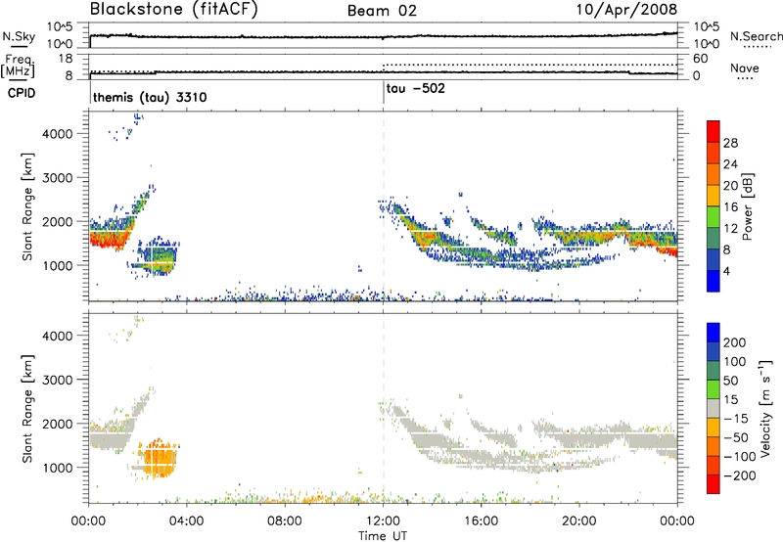
Task: Click the "12" tick on the Power colorbar
Action: 730,229
